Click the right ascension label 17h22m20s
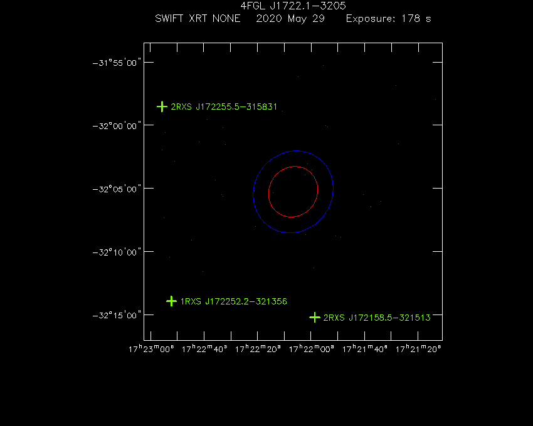Image resolution: width=533 pixels, height=426 pixels. 258,349
